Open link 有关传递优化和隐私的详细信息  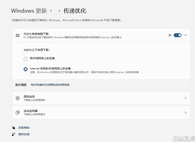[50, 85]
